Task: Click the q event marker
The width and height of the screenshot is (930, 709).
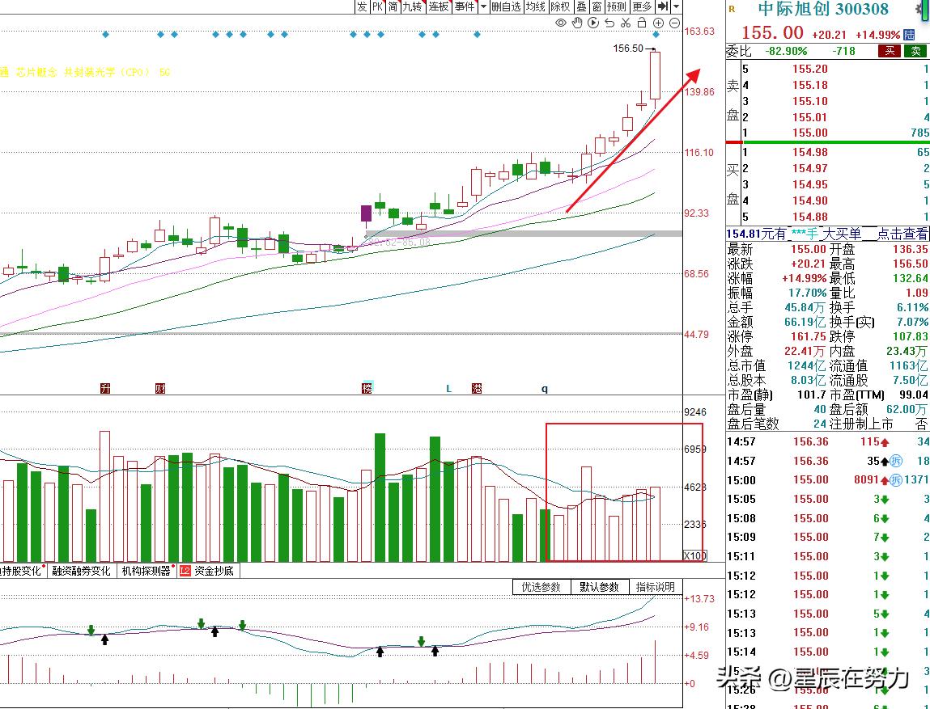Action: (545, 389)
